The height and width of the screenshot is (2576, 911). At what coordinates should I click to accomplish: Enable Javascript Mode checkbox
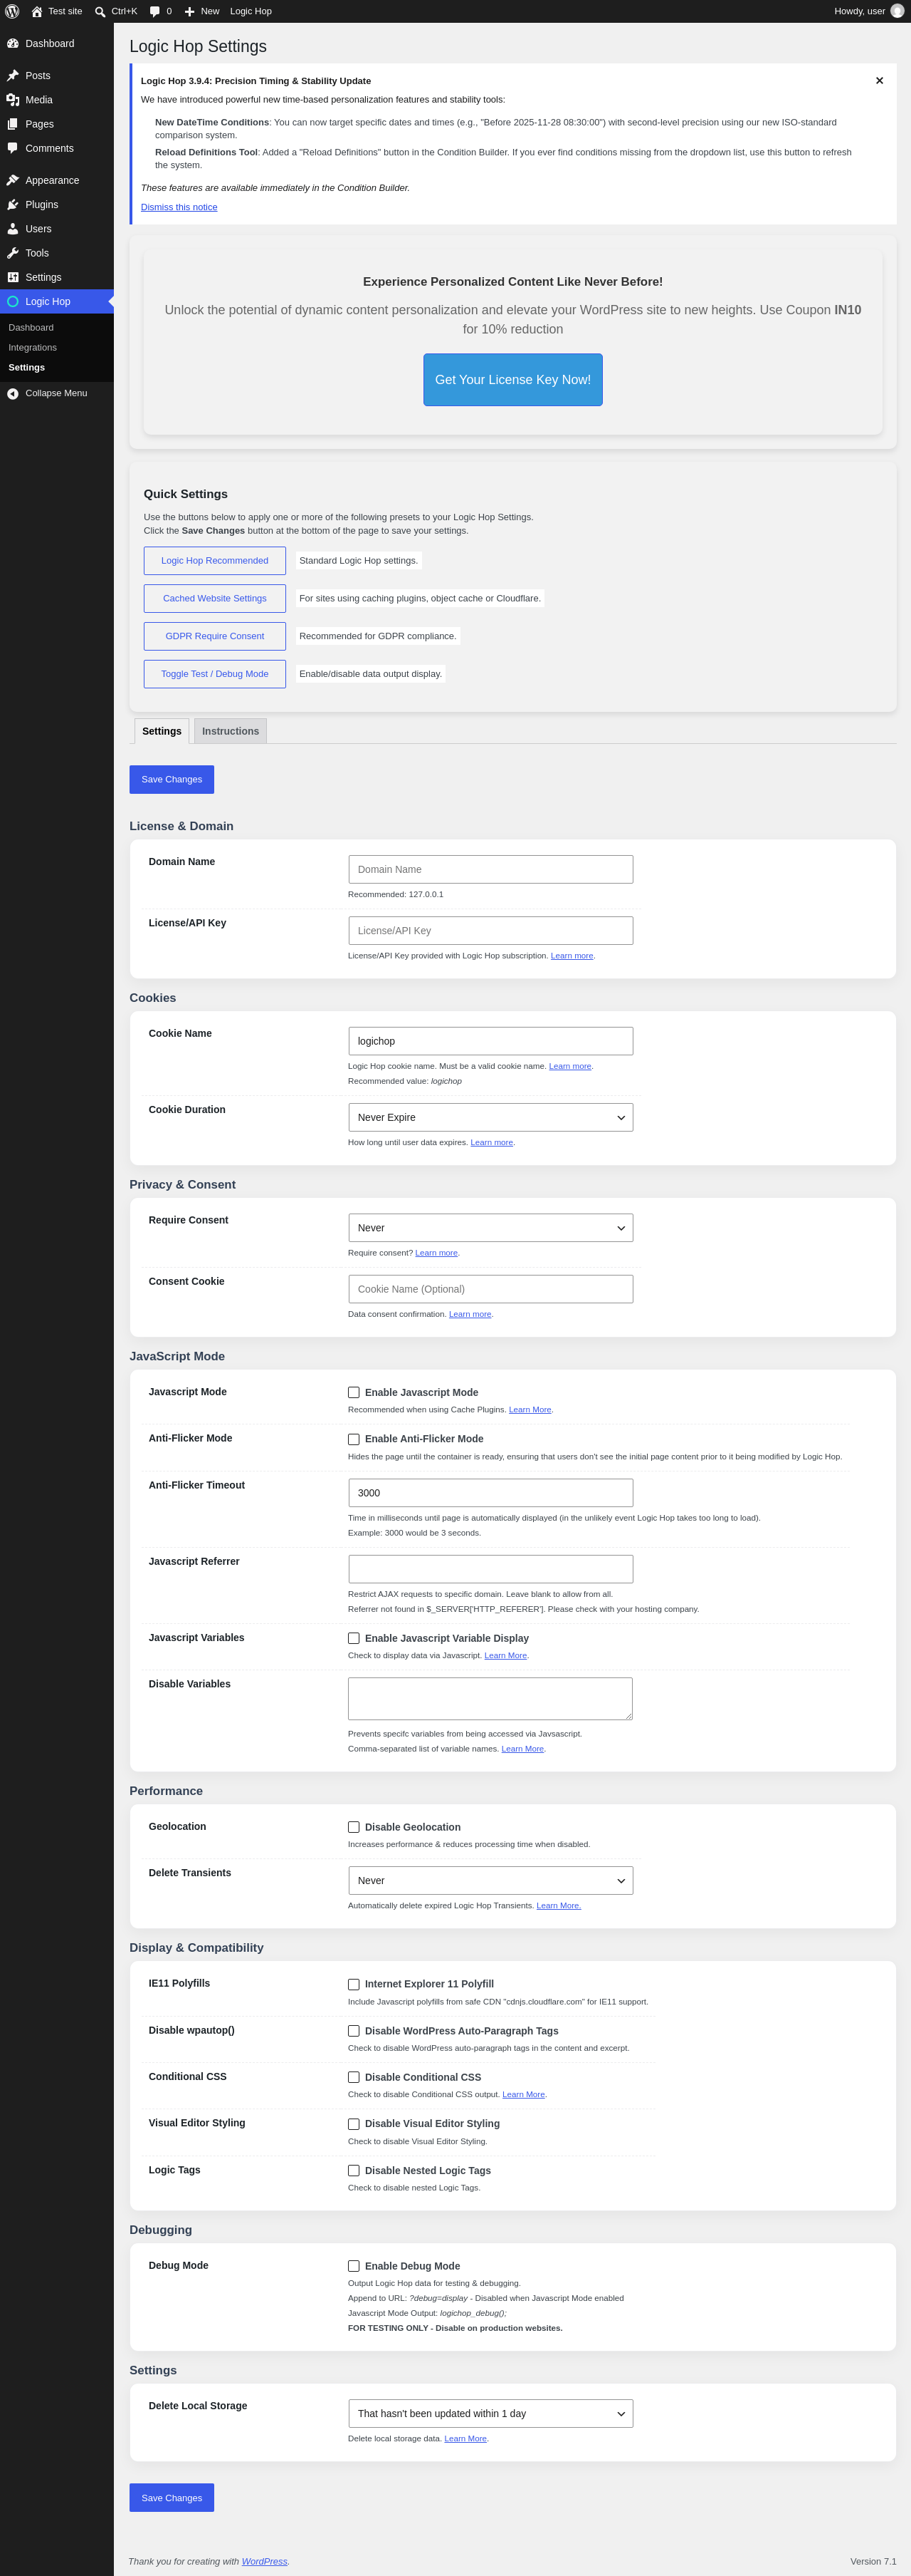pos(354,1392)
